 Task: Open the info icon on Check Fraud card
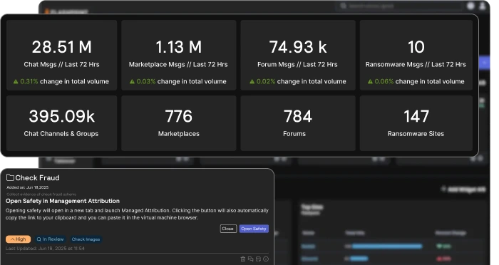[x=266, y=259]
